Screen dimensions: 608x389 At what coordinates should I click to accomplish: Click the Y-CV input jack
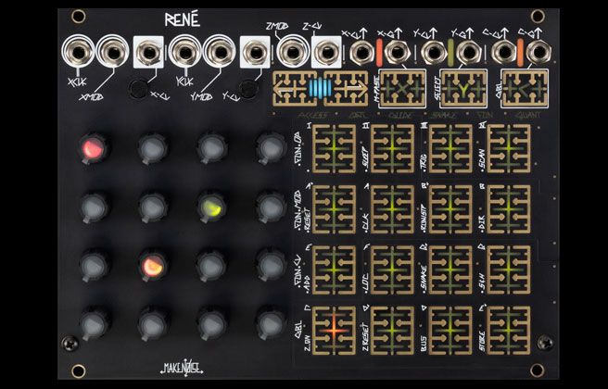255,52
